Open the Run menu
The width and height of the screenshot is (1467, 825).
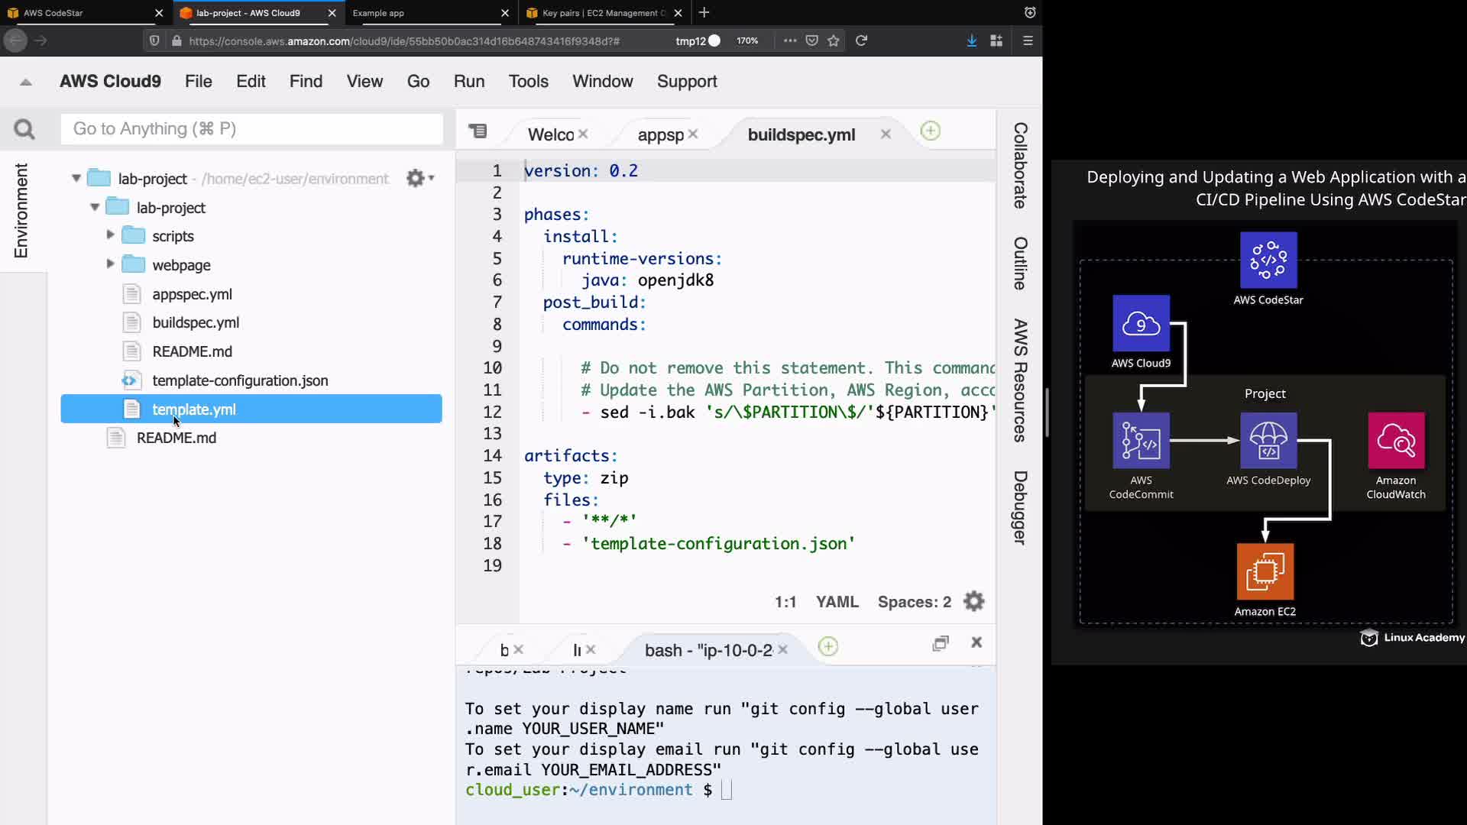tap(468, 82)
